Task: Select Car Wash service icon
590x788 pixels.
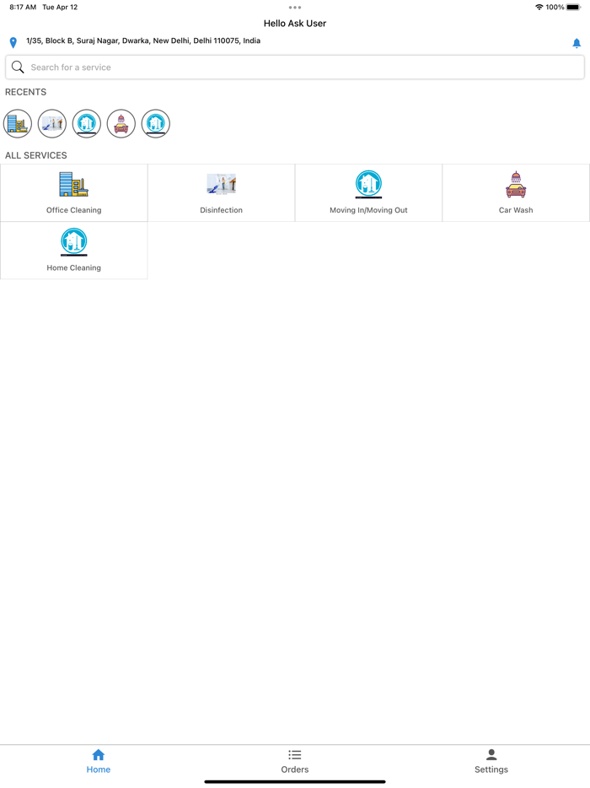Action: pyautogui.click(x=516, y=185)
